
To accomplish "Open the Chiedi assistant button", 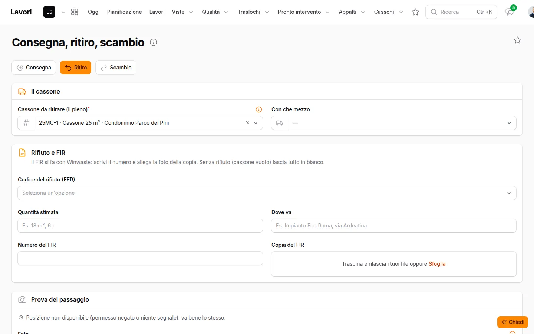I will pos(512,322).
